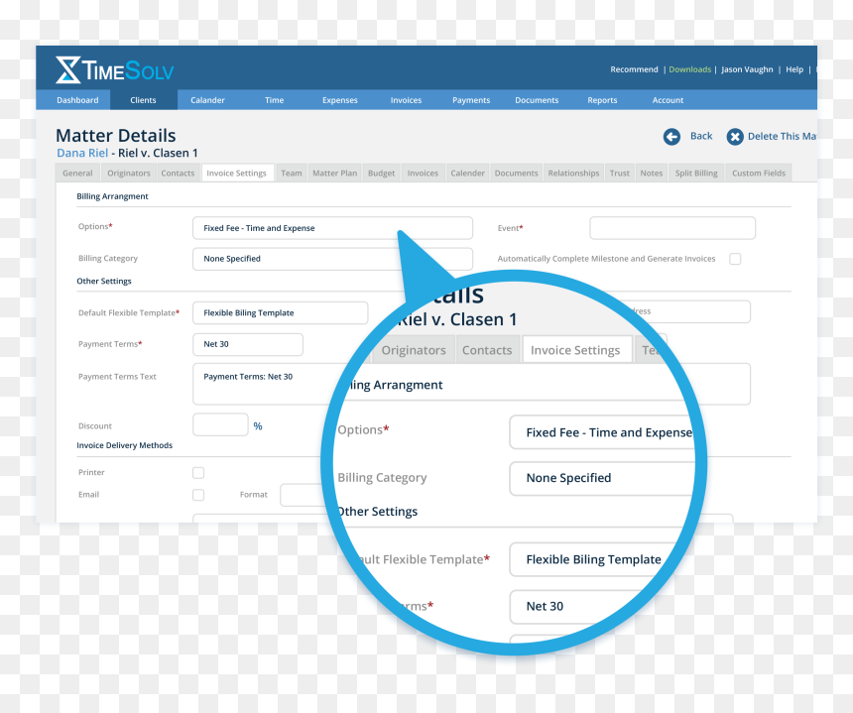The width and height of the screenshot is (853, 713).
Task: Open the Options dropdown showing Fixed Fee
Action: coord(332,228)
